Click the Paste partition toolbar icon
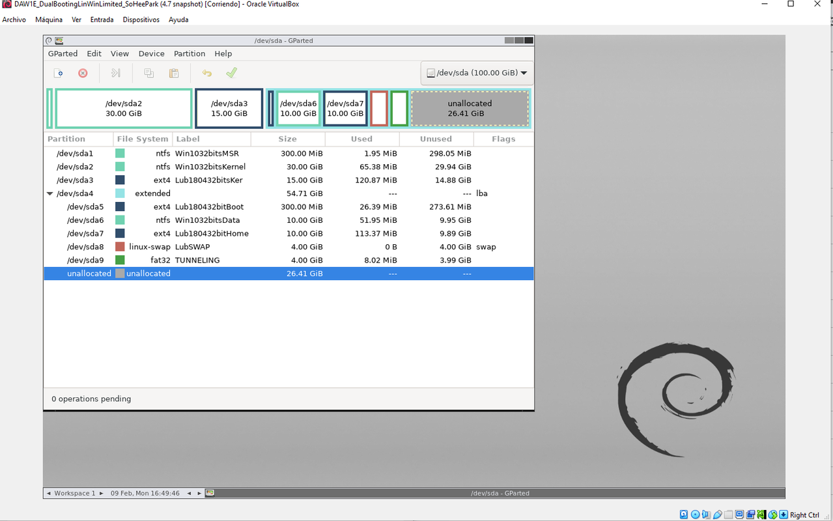Image resolution: width=833 pixels, height=521 pixels. (x=174, y=73)
